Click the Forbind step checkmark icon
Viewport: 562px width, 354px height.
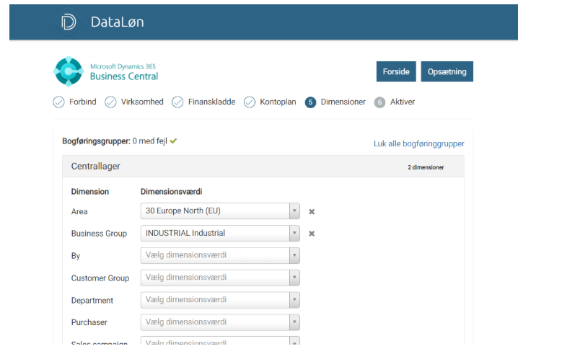click(x=59, y=102)
